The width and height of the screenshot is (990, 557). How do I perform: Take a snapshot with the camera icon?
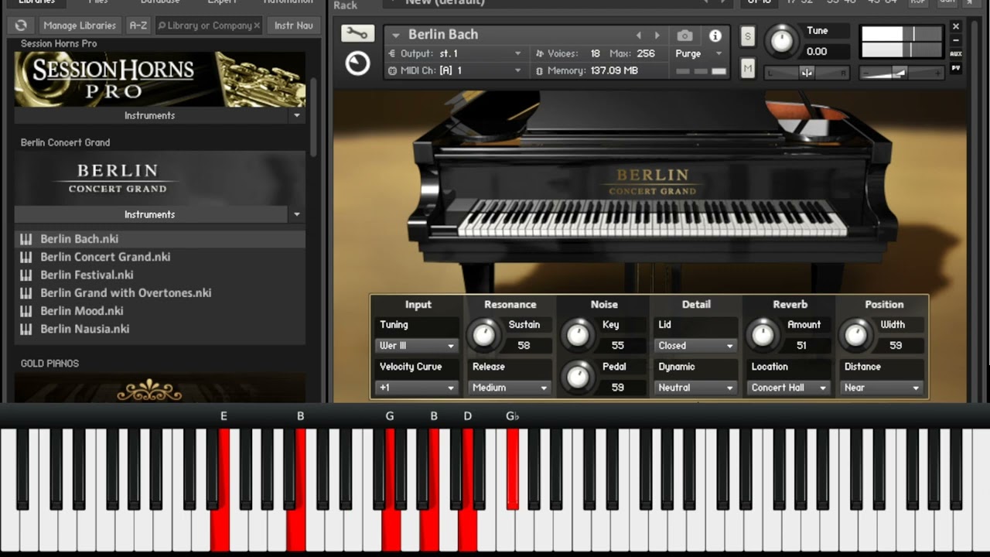684,36
